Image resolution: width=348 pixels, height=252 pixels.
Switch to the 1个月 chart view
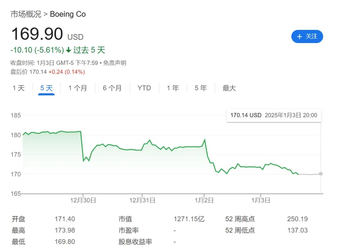pos(78,88)
